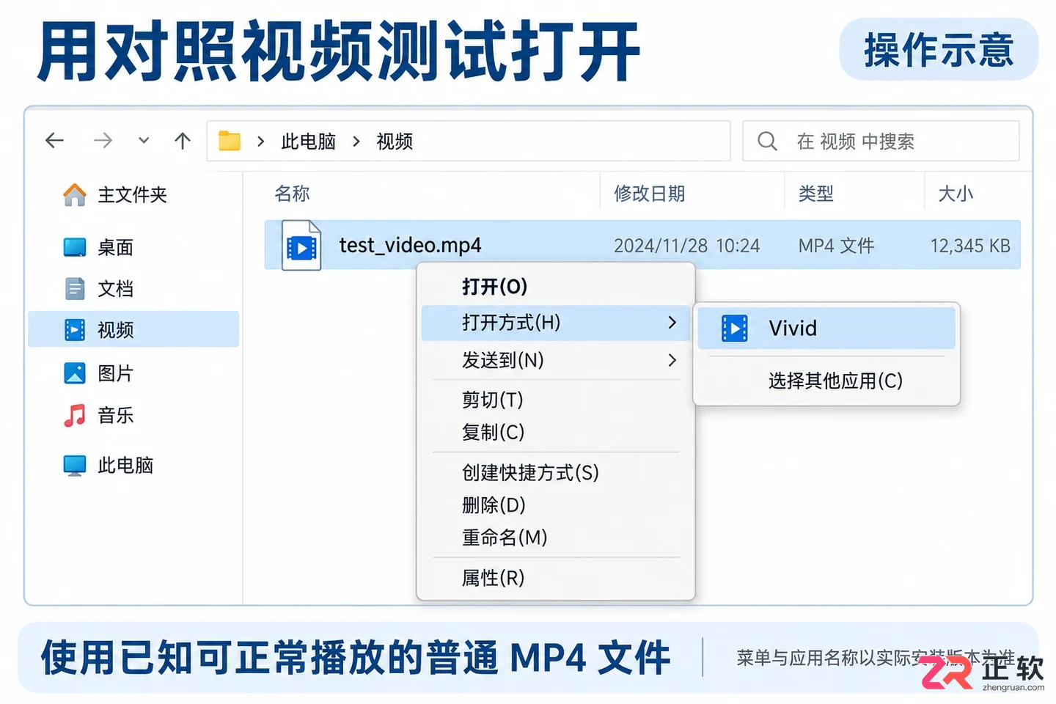Viewport: 1056px width, 704px height.
Task: Open recent locations dropdown chevron
Action: click(144, 140)
